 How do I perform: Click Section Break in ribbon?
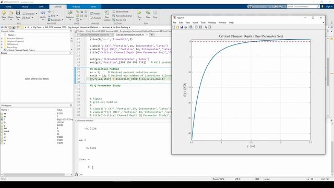121,11
